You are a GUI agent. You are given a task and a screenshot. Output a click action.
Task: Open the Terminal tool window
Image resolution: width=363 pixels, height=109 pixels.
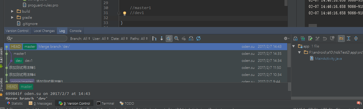coord(106,103)
